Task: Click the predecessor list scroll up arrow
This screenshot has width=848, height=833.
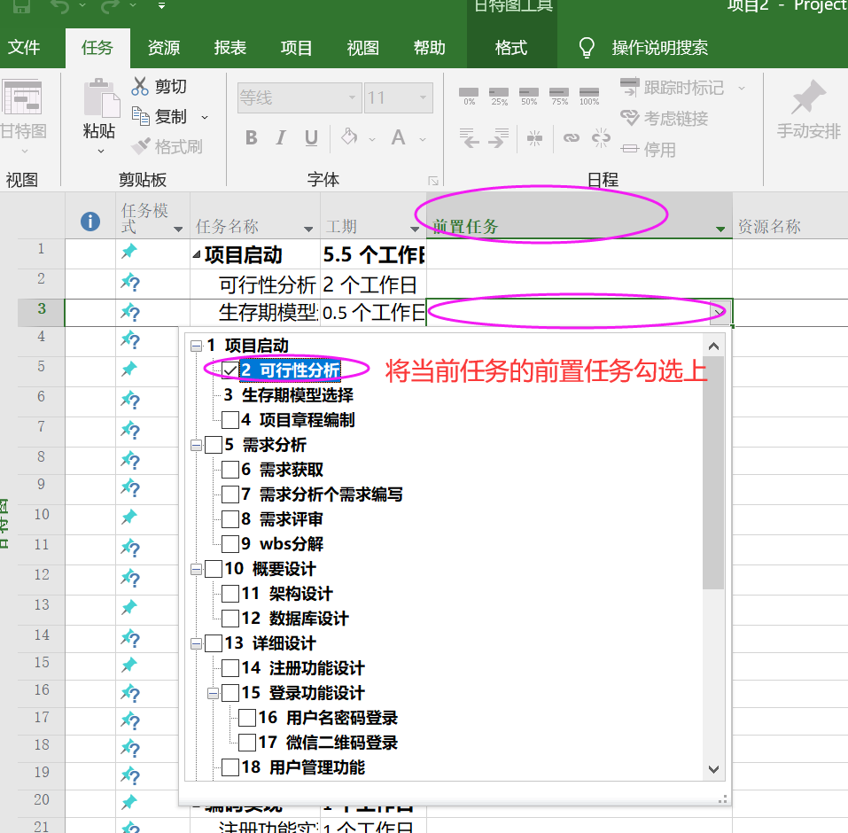Action: (x=713, y=346)
